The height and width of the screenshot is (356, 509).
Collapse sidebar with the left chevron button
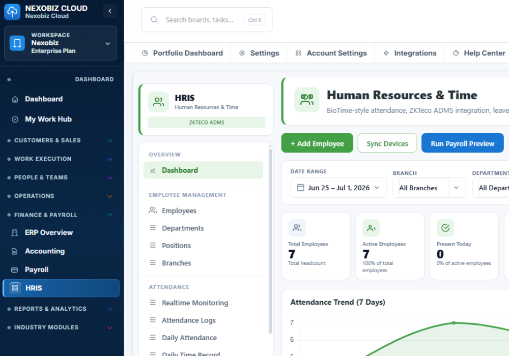pyautogui.click(x=110, y=11)
